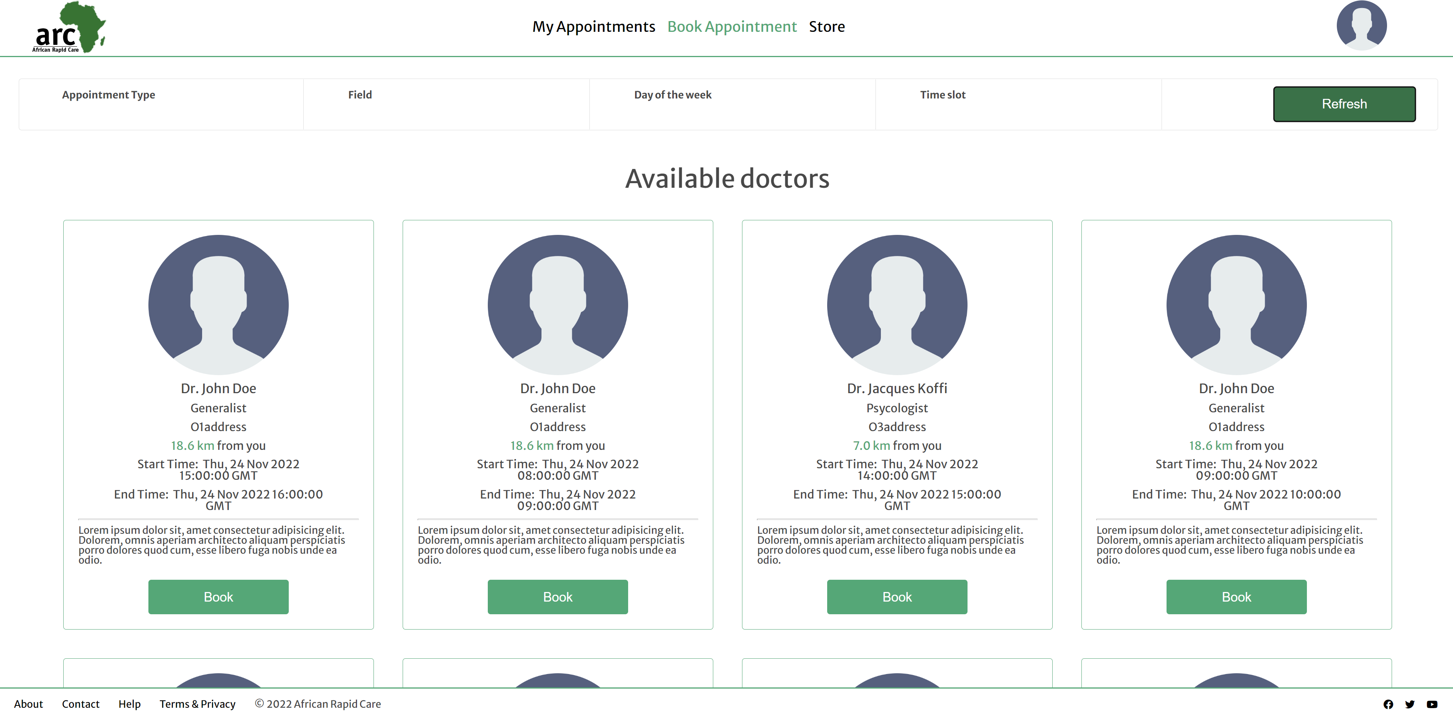Image resolution: width=1453 pixels, height=720 pixels.
Task: Open the Day of the week filter
Action: tap(732, 104)
